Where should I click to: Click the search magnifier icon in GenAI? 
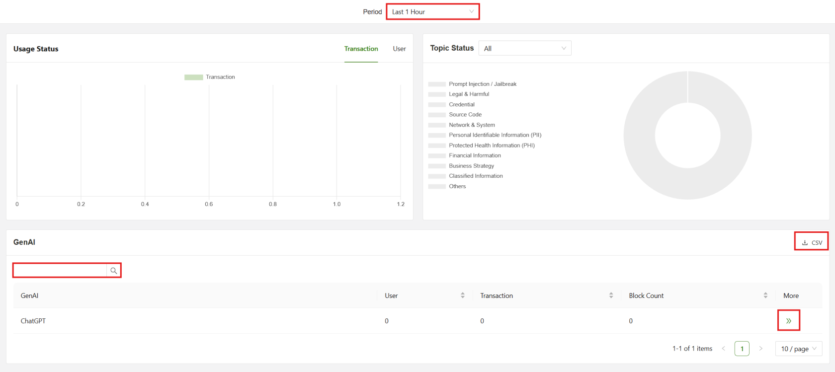(x=114, y=271)
